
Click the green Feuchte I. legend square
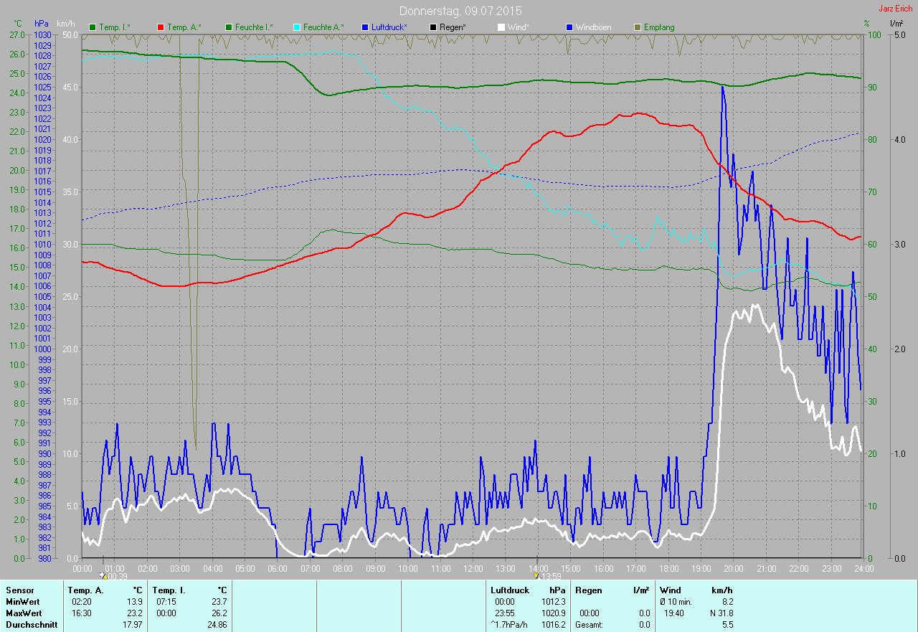click(229, 27)
